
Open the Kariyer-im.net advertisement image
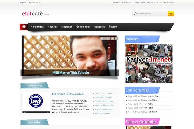149,63
